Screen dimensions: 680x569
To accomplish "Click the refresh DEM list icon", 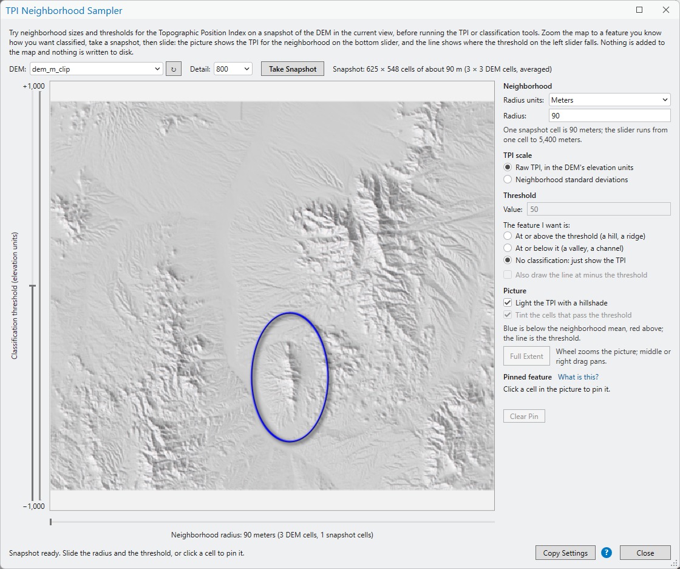I will coord(174,69).
